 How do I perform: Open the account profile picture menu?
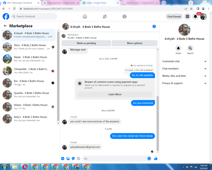pyautogui.click(x=204, y=17)
